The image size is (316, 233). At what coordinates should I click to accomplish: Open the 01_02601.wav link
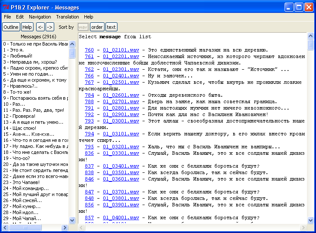[121, 95]
